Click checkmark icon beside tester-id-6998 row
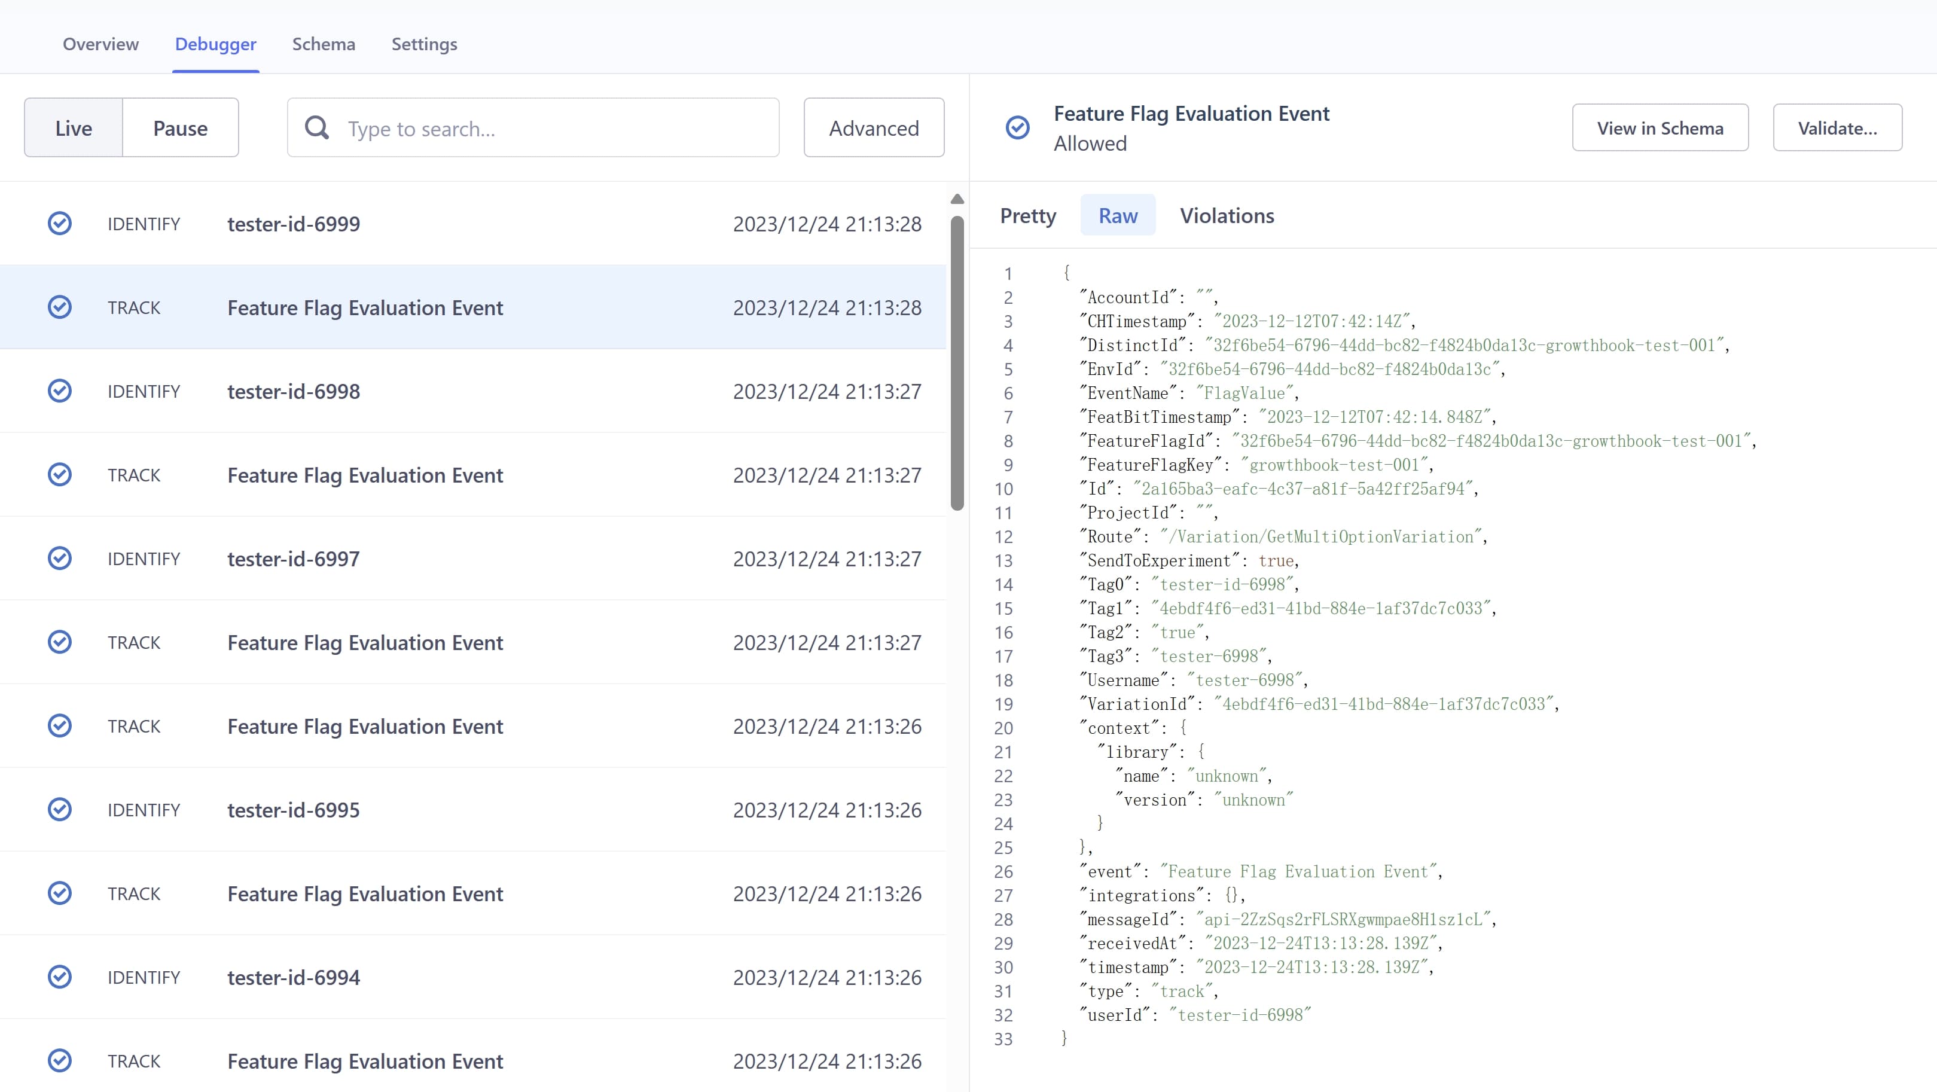This screenshot has width=1937, height=1092. tap(59, 391)
